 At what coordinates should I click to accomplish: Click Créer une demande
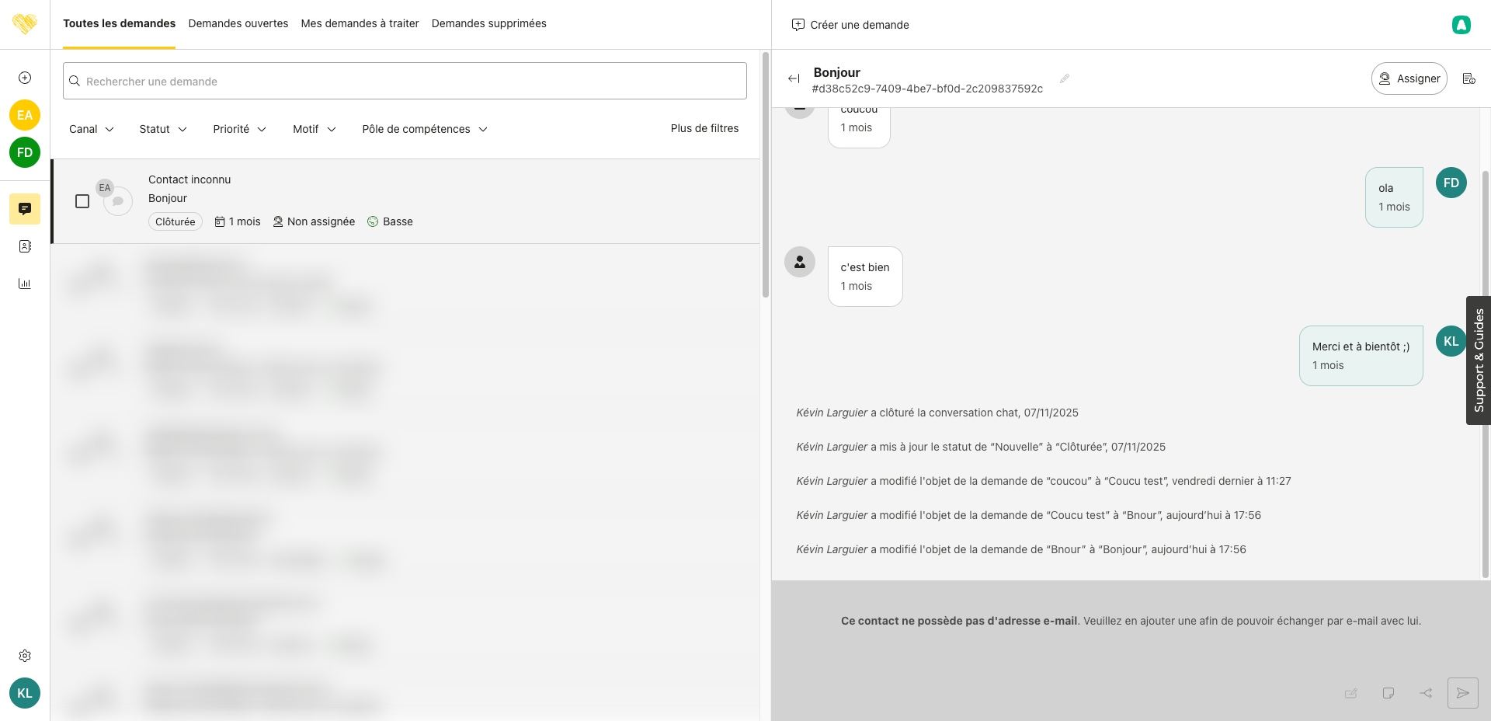pyautogui.click(x=850, y=25)
